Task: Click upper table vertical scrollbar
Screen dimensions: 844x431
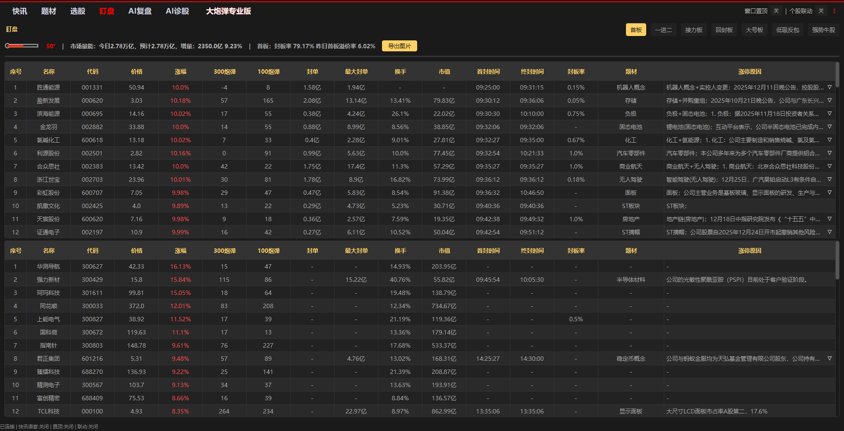Action: (x=837, y=75)
